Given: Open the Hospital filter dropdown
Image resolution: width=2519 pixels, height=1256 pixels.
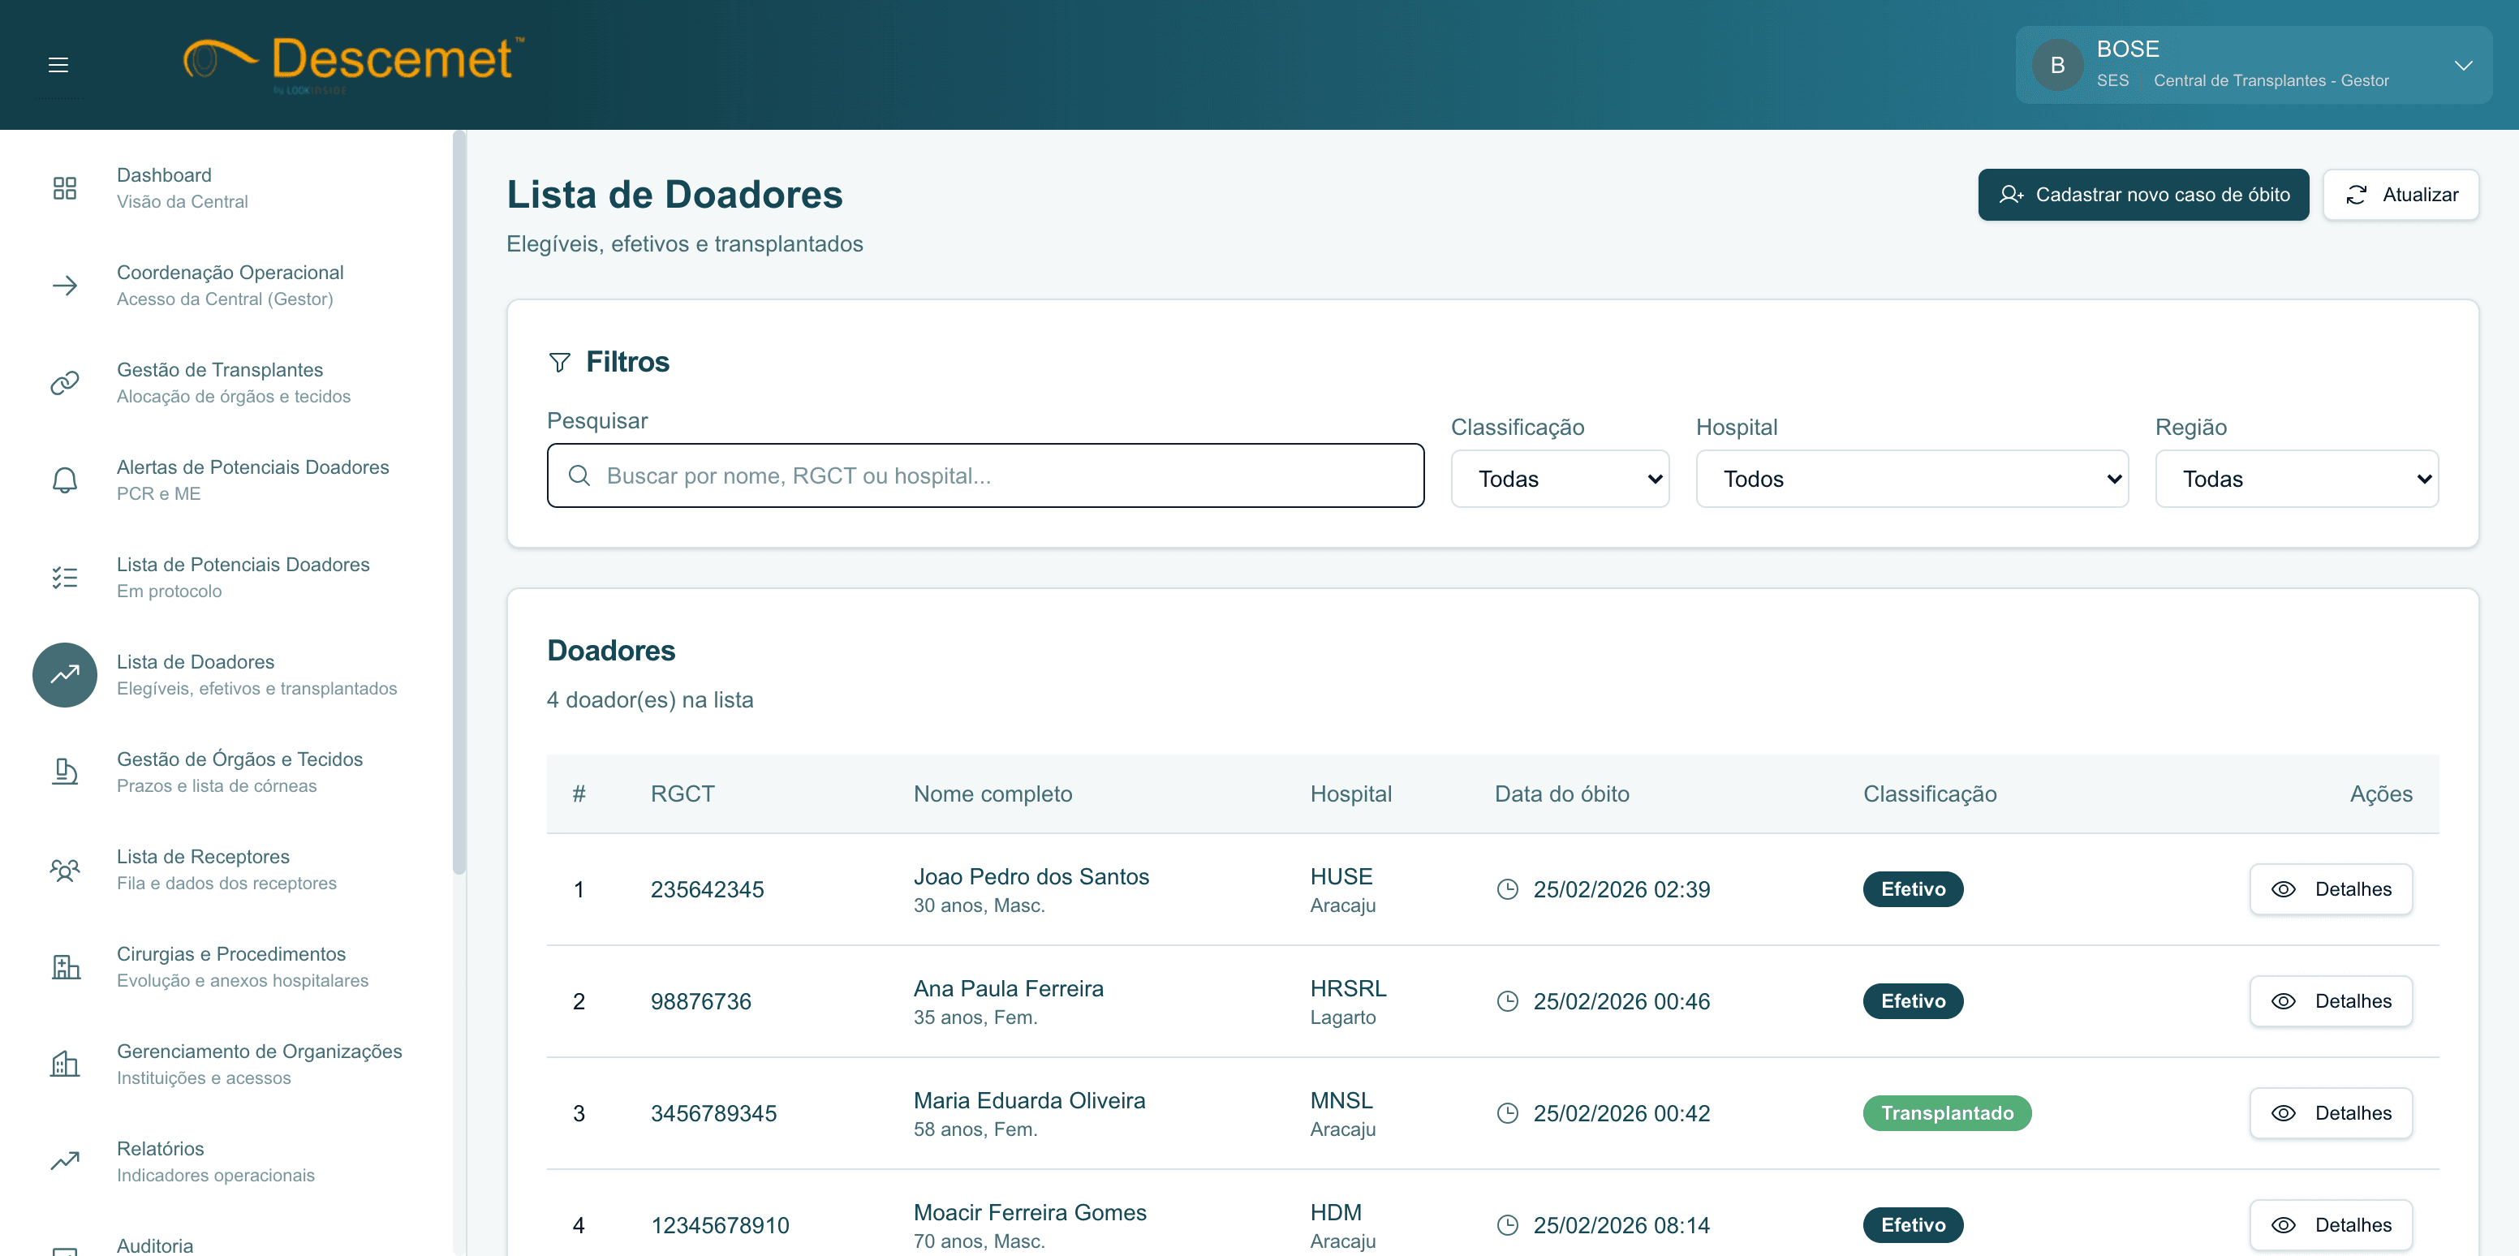Looking at the screenshot, I should [1911, 479].
